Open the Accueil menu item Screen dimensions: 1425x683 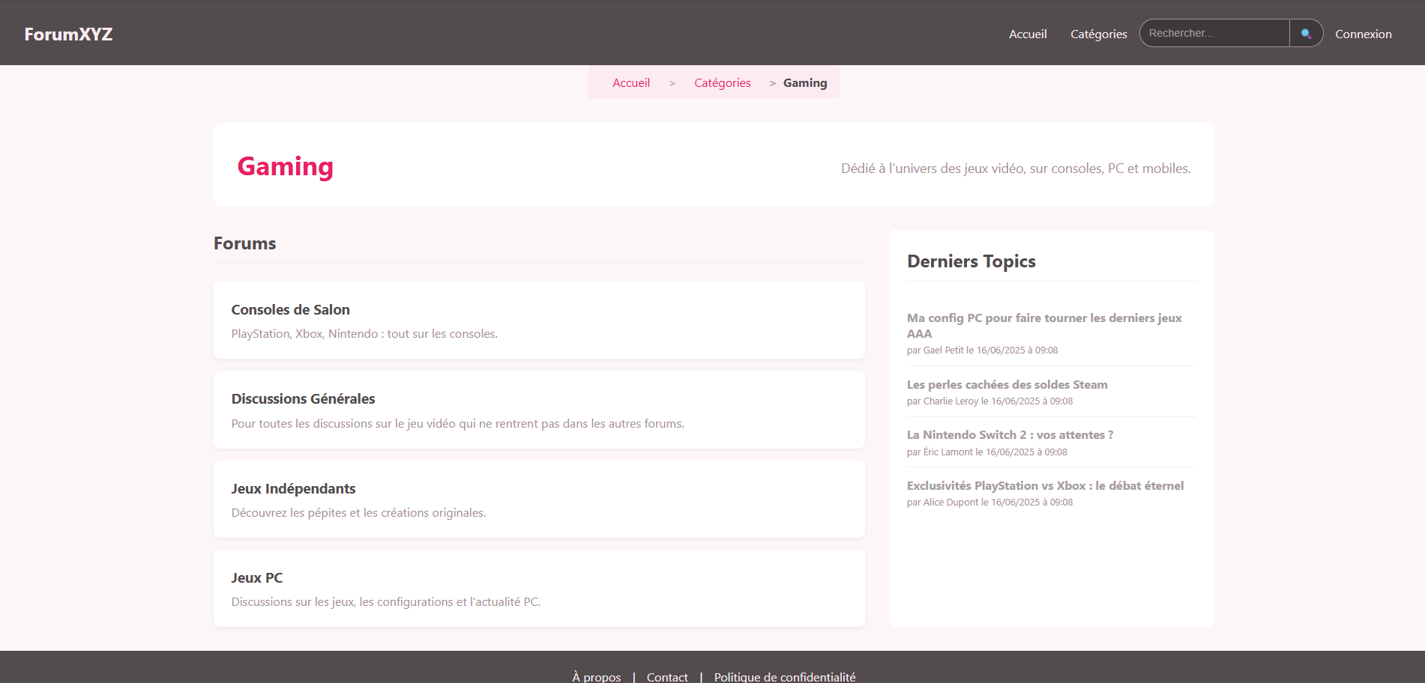point(1028,34)
